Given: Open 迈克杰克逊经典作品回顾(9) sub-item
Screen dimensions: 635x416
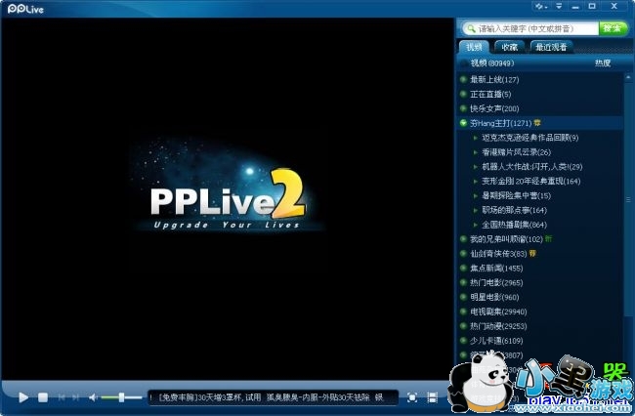Looking at the screenshot, I should pos(529,138).
